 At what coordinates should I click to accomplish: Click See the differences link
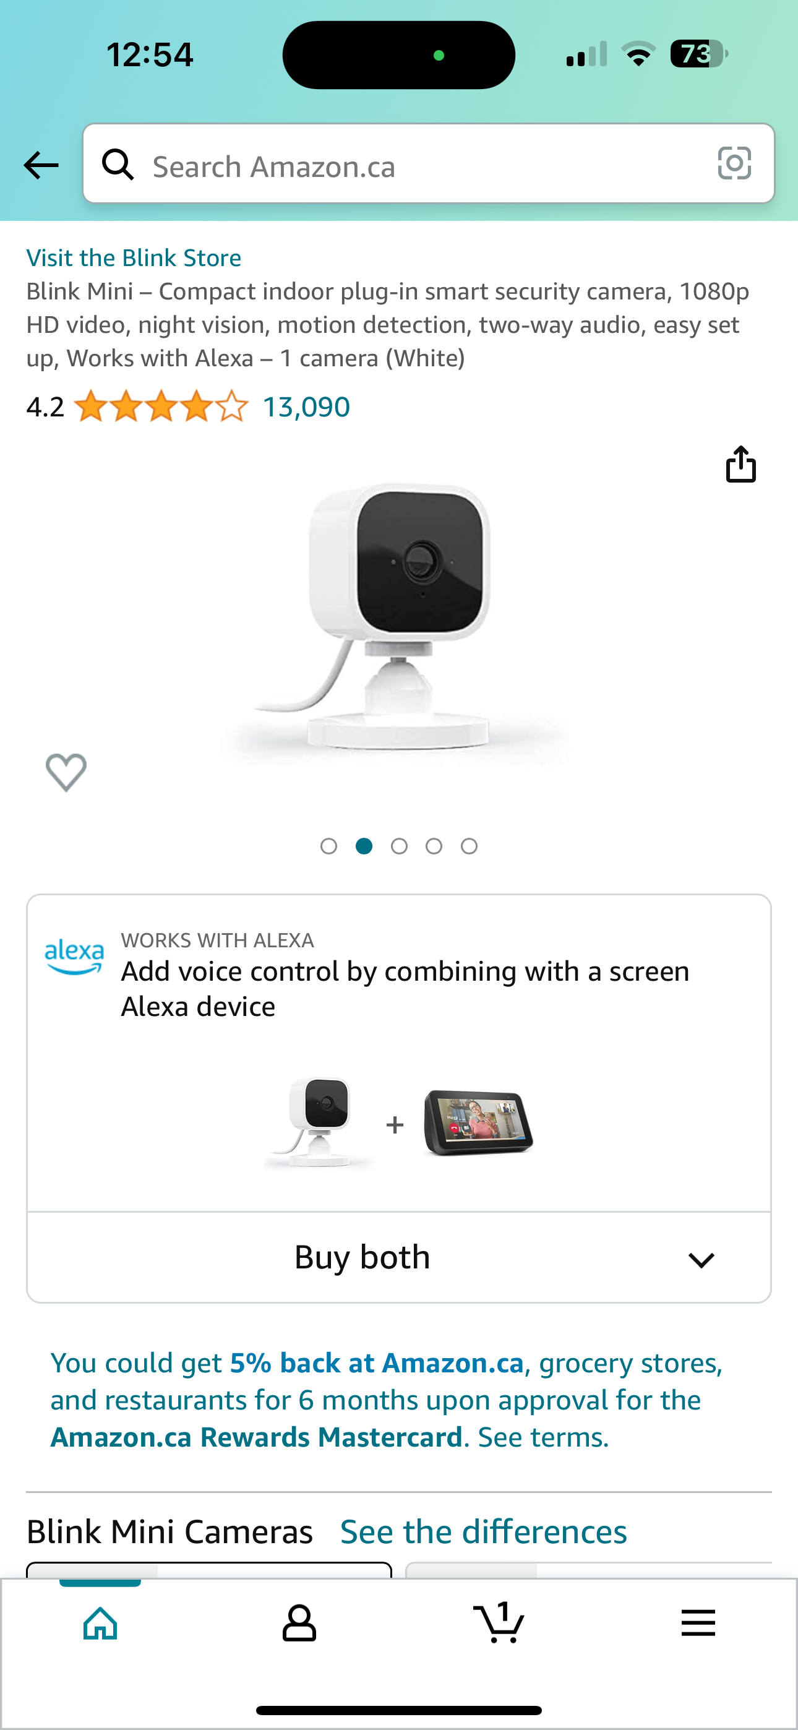coord(484,1532)
